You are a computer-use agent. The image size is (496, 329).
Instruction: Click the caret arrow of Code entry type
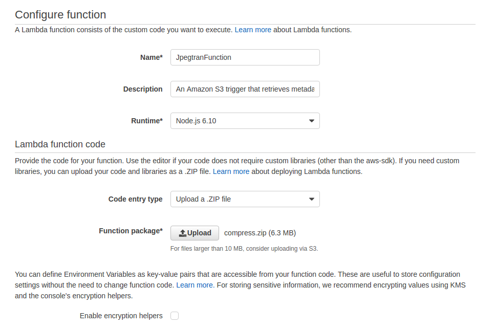[312, 200]
